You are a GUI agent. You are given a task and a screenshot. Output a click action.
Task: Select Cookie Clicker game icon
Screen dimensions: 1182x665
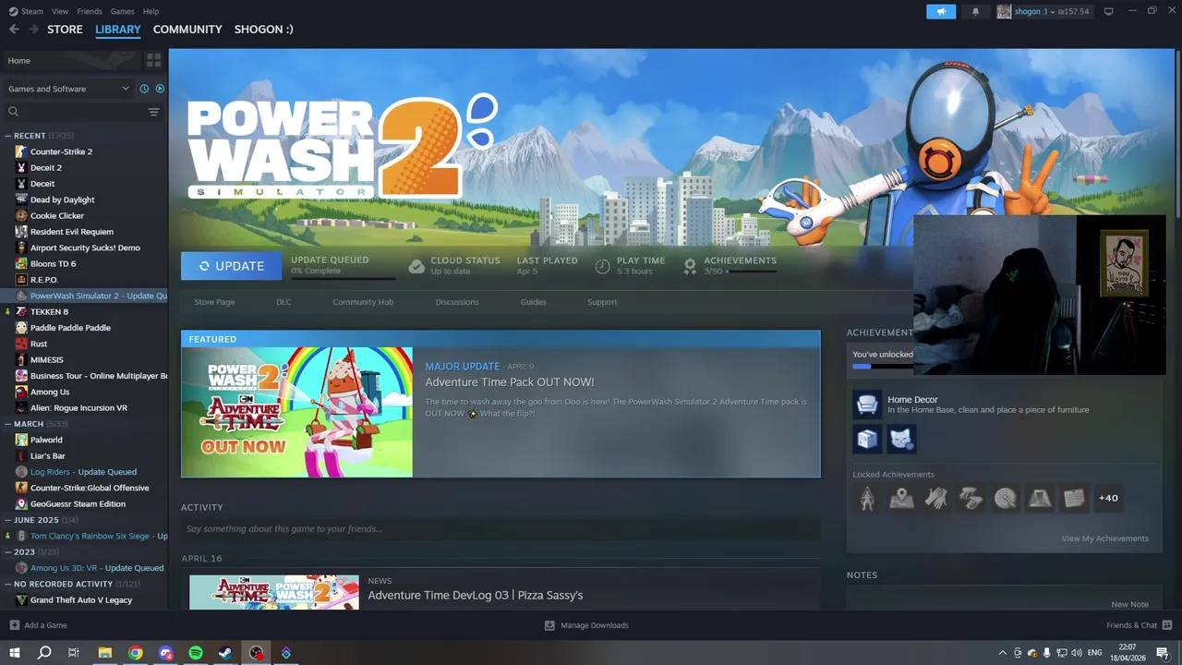click(21, 215)
